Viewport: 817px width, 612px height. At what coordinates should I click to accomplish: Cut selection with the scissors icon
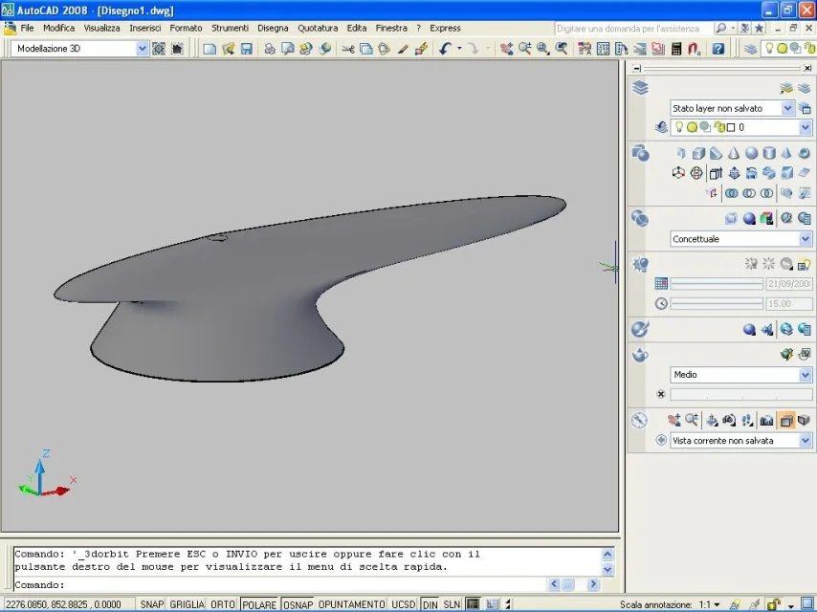coord(348,49)
